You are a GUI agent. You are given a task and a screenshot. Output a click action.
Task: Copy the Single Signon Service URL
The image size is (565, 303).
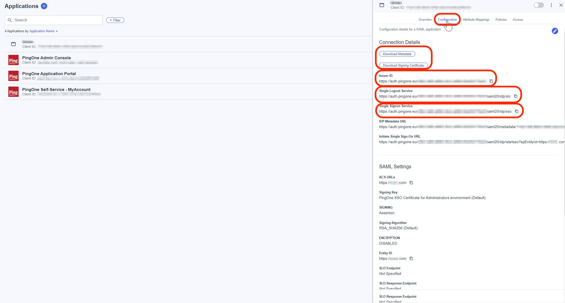click(x=516, y=112)
